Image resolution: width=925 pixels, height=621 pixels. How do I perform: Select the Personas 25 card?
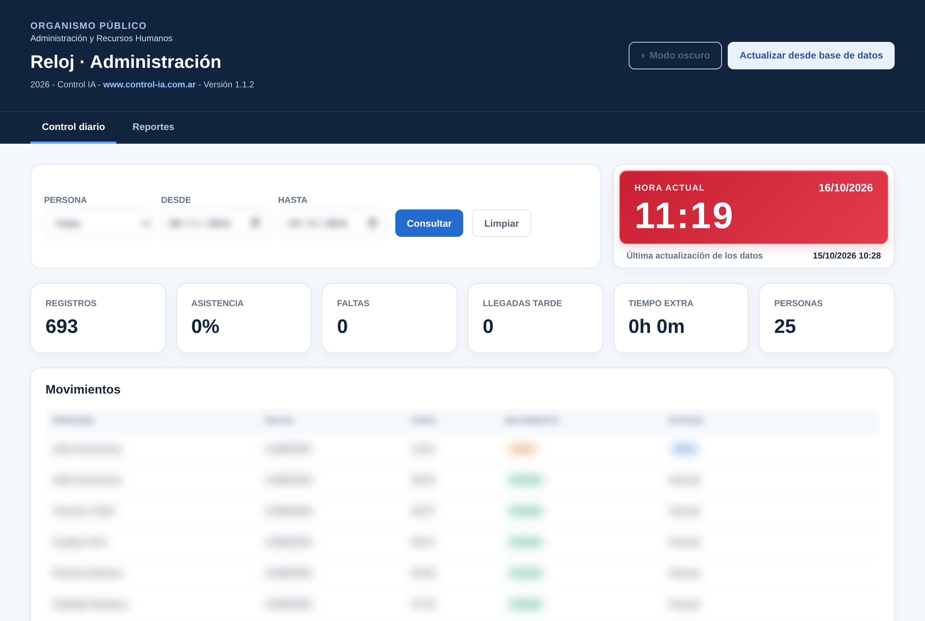826,318
